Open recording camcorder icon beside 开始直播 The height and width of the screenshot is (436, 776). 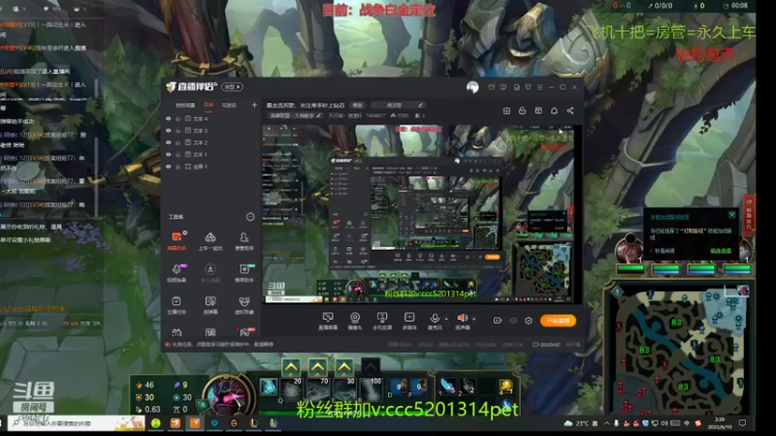tap(498, 321)
